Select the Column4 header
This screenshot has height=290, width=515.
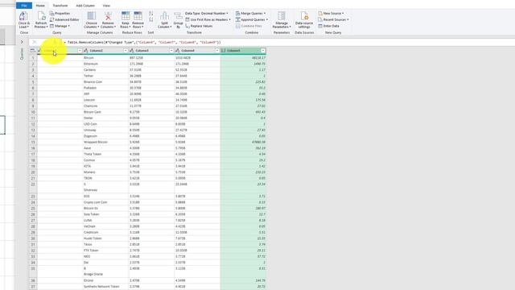[197, 51]
